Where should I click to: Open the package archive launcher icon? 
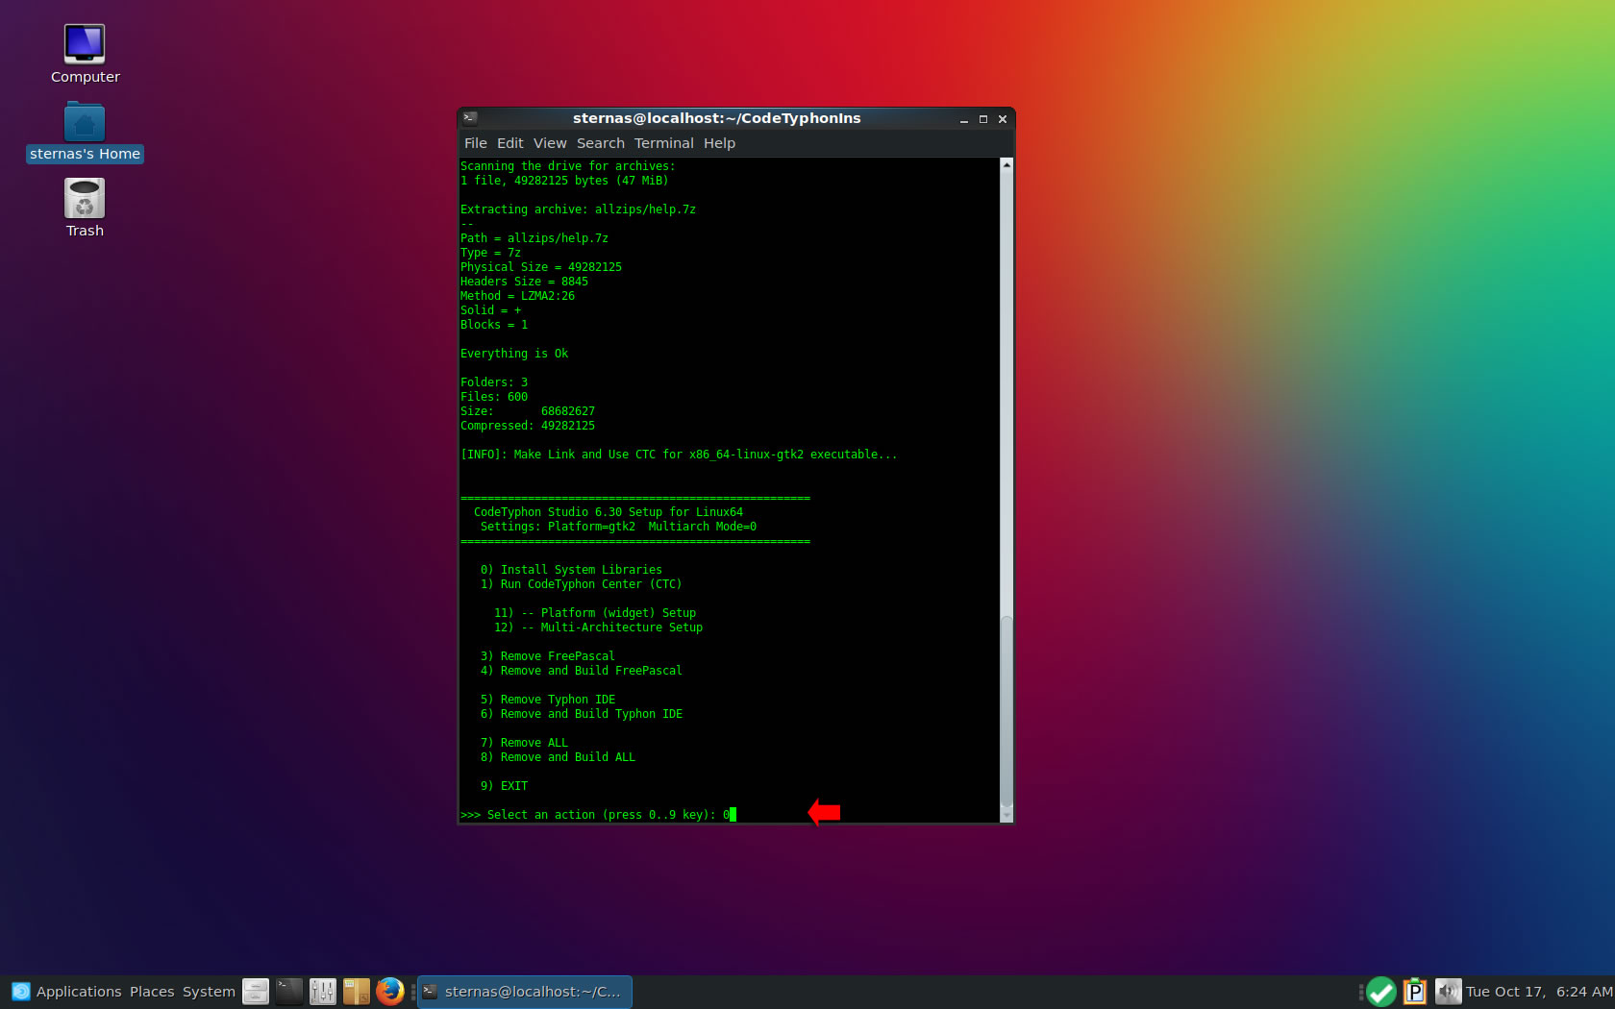[x=357, y=992]
